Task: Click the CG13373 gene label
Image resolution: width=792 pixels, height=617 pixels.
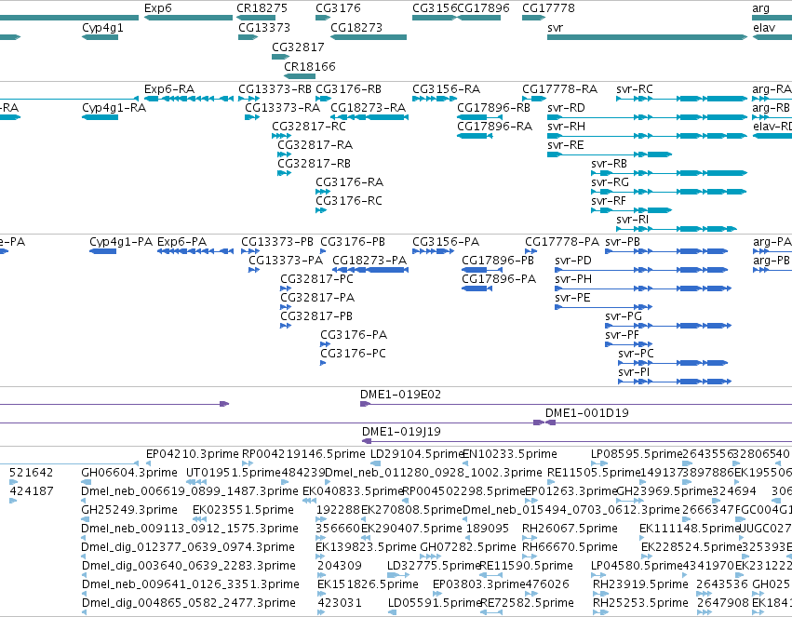Action: [x=264, y=27]
